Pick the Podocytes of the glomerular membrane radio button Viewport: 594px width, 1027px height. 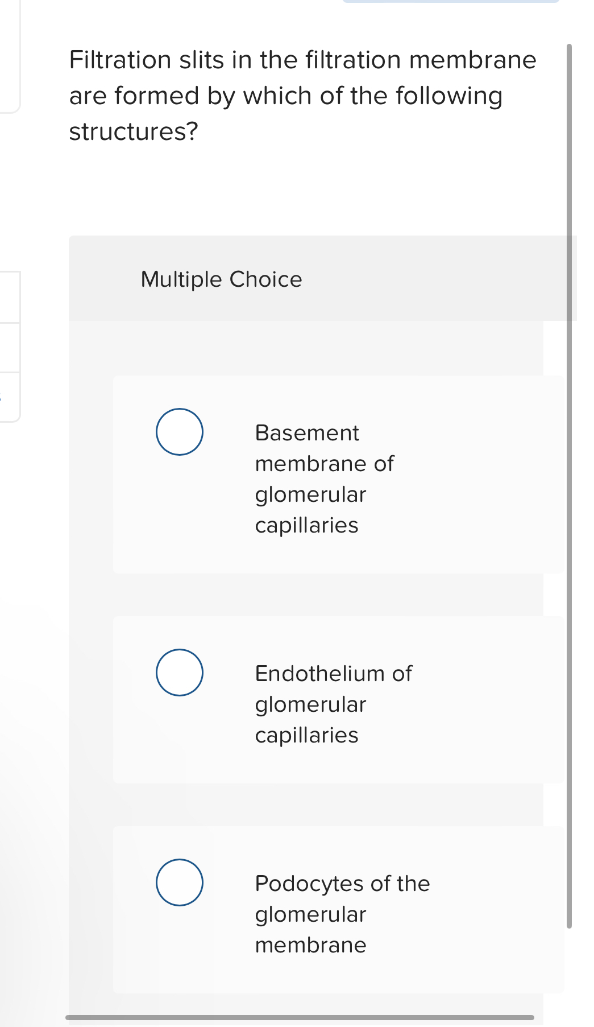tap(180, 882)
